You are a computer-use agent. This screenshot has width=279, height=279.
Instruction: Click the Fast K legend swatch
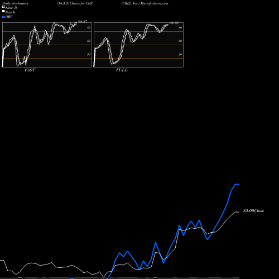(x=3, y=12)
